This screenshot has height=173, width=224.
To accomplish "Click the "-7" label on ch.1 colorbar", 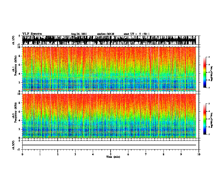I will point(209,88).
